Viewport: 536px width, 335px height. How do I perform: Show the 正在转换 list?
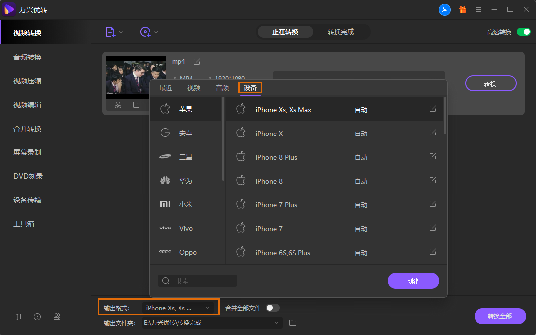click(285, 32)
